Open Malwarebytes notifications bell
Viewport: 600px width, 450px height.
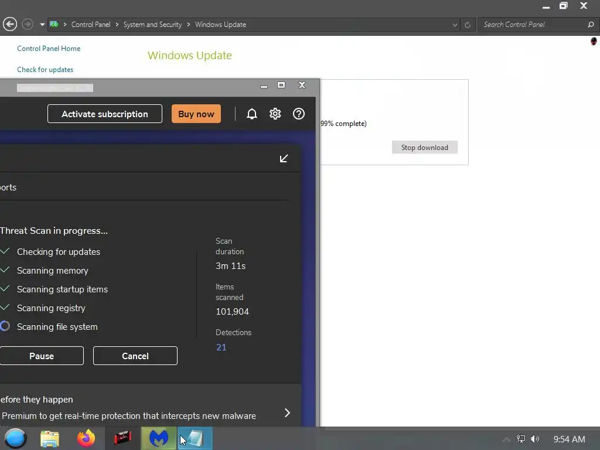point(251,114)
